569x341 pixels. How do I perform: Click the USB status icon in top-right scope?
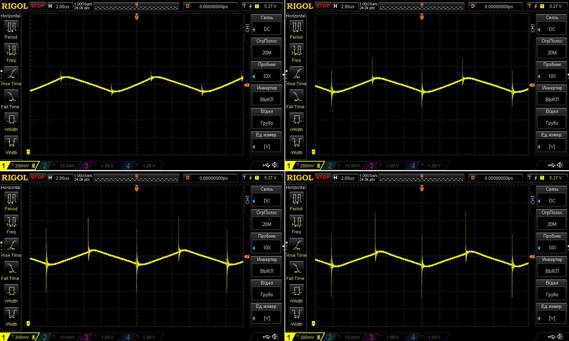(x=552, y=165)
